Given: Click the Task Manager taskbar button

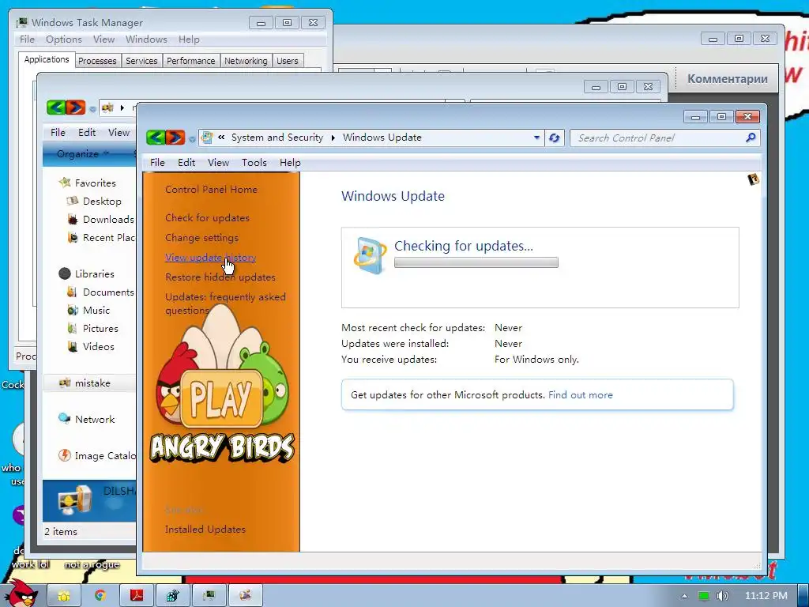Looking at the screenshot, I should [209, 596].
